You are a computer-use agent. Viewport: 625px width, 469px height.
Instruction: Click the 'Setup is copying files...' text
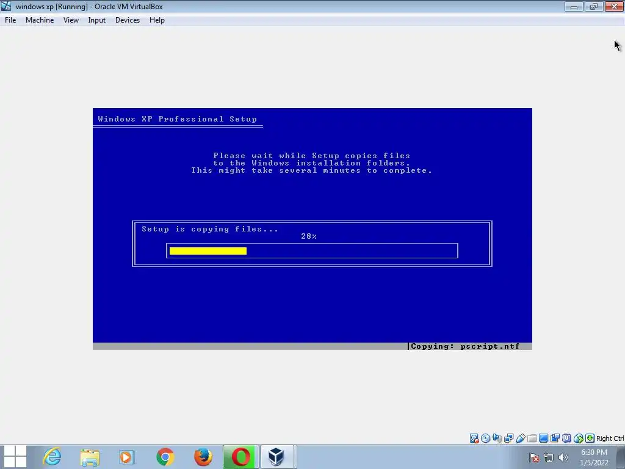(x=210, y=229)
